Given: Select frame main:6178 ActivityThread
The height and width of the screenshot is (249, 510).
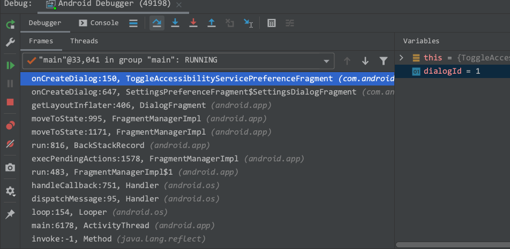Looking at the screenshot, I should (207, 225).
